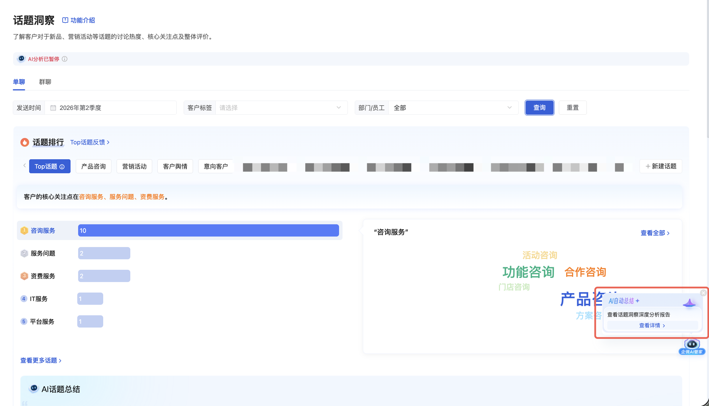Click robot icon beside AI话题总结
709x406 pixels.
point(34,388)
